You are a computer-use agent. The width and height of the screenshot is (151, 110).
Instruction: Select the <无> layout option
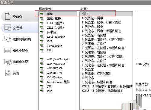pyautogui.click(x=106, y=14)
